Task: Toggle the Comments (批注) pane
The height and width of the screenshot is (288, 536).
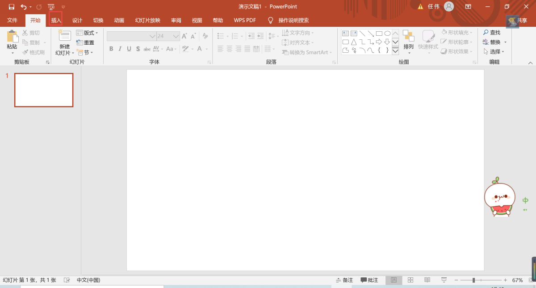Action: click(x=369, y=280)
